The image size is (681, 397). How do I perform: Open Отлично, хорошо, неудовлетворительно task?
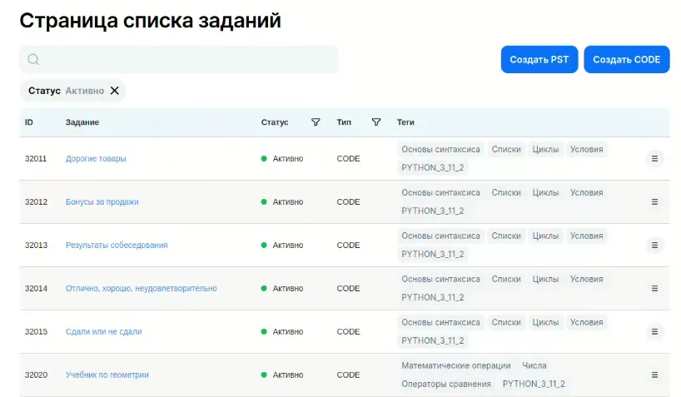pyautogui.click(x=142, y=289)
